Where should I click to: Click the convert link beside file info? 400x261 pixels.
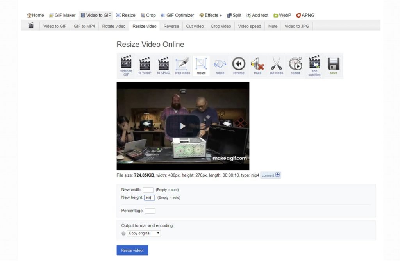271,175
